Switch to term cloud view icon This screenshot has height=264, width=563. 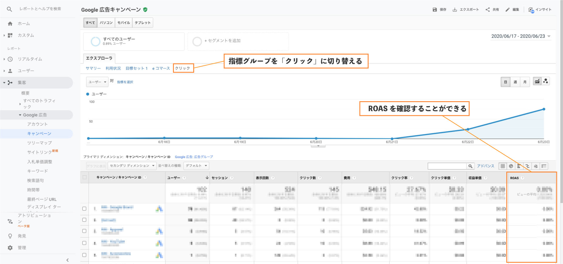[x=536, y=166]
